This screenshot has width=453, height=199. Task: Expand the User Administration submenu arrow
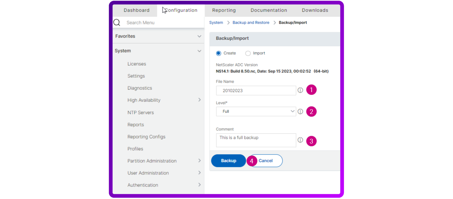[x=199, y=173]
